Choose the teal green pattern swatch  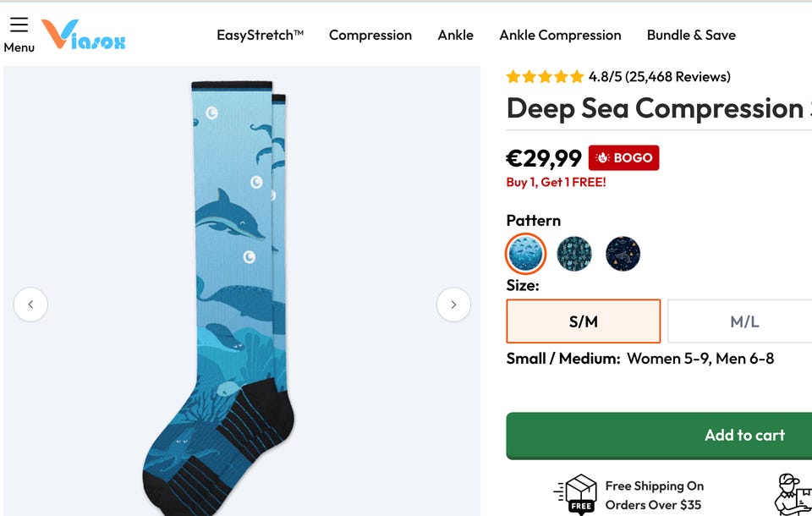[574, 254]
